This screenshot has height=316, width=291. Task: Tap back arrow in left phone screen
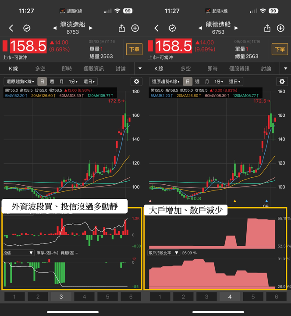(11, 28)
